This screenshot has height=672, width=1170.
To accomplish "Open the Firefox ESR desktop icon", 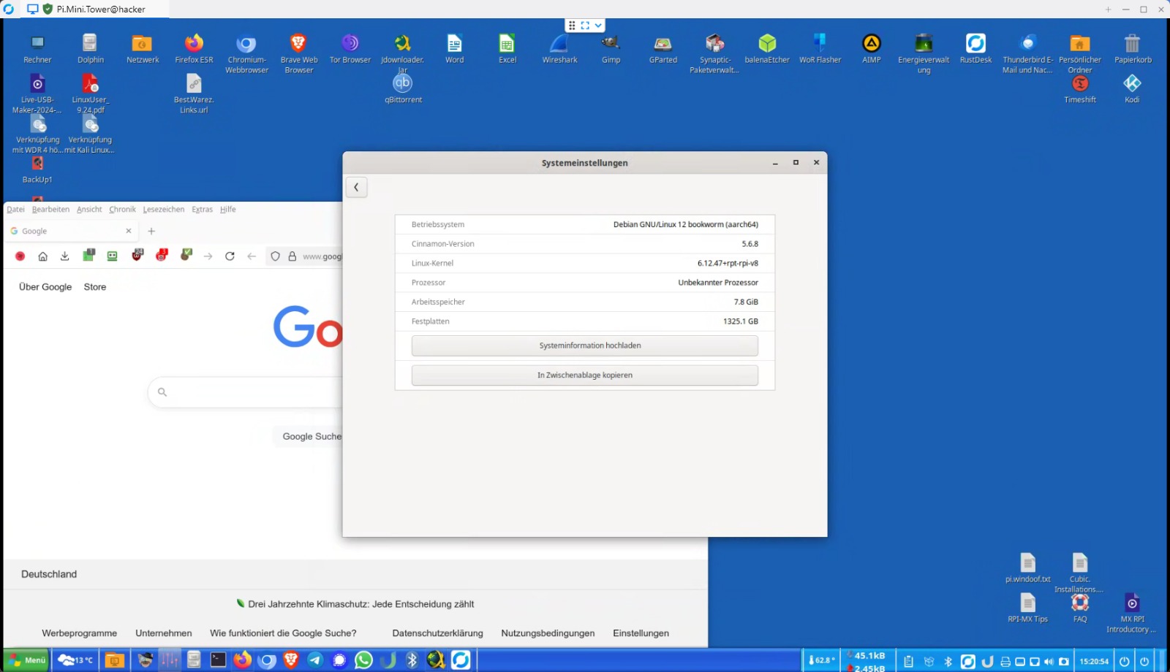I will 194,49.
